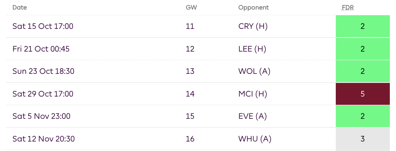
Task: Click the grey FDR 3 cell
Action: point(363,139)
